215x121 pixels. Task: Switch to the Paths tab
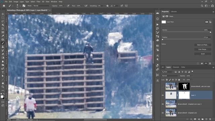(183, 67)
